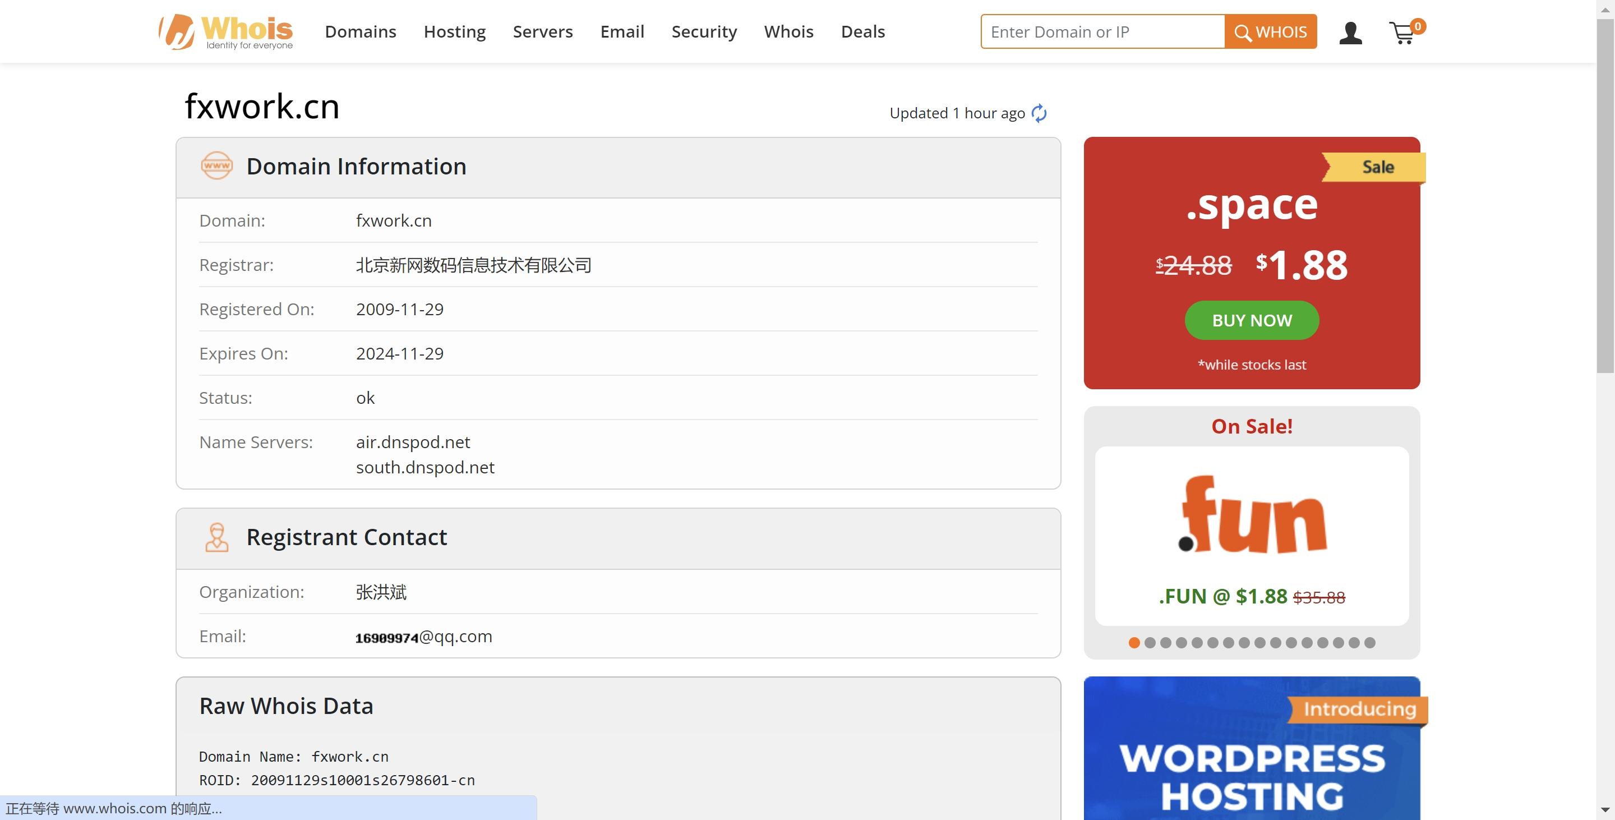The width and height of the screenshot is (1615, 820).
Task: Focus the Enter Domain or IP field
Action: coord(1103,31)
